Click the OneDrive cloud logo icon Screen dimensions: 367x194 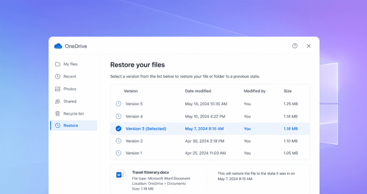(x=58, y=46)
